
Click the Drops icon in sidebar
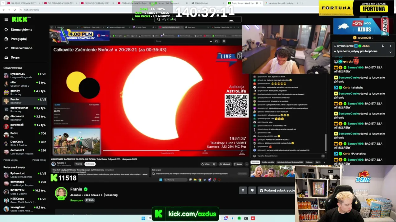6,57
